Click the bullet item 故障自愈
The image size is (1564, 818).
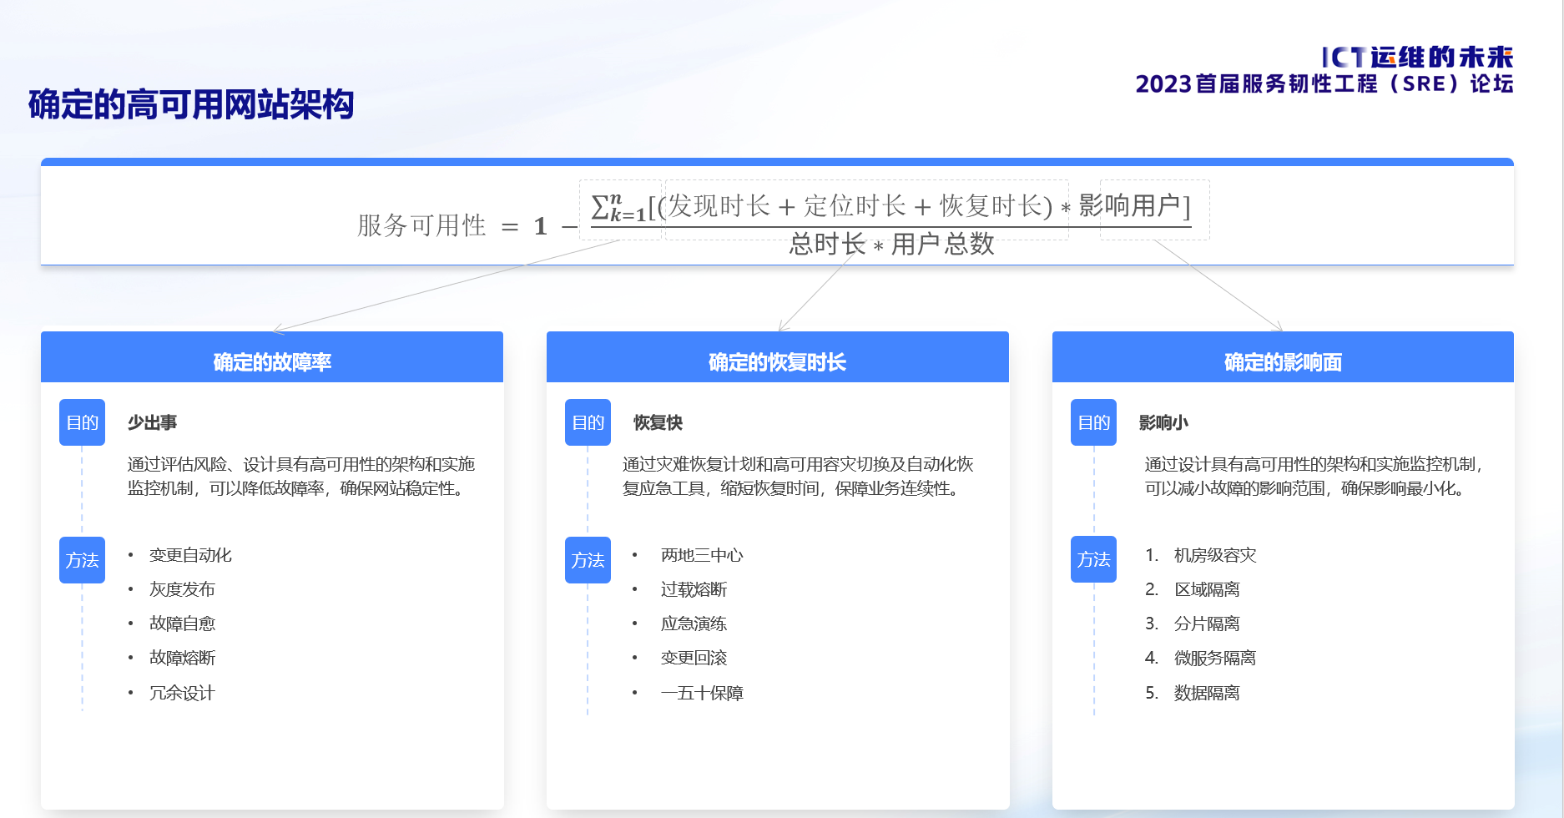pos(182,624)
